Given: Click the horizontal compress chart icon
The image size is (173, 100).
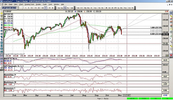Looking at the screenshot, I should pyautogui.click(x=2, y=46).
